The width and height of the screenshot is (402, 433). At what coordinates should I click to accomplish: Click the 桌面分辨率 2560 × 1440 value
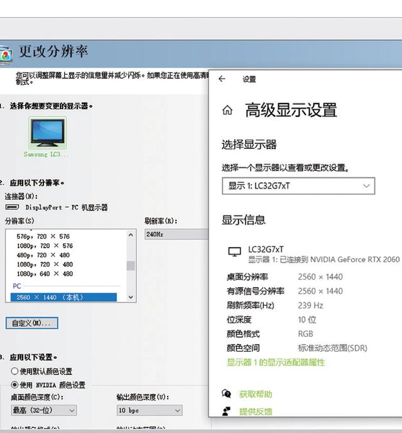tap(320, 277)
